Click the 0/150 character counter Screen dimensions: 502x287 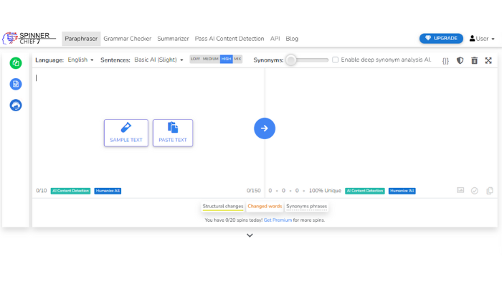click(x=254, y=191)
